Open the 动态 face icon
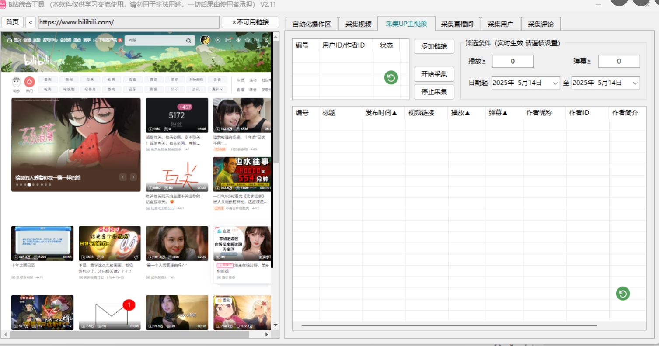Viewport: 659px width, 346px height. (x=16, y=82)
